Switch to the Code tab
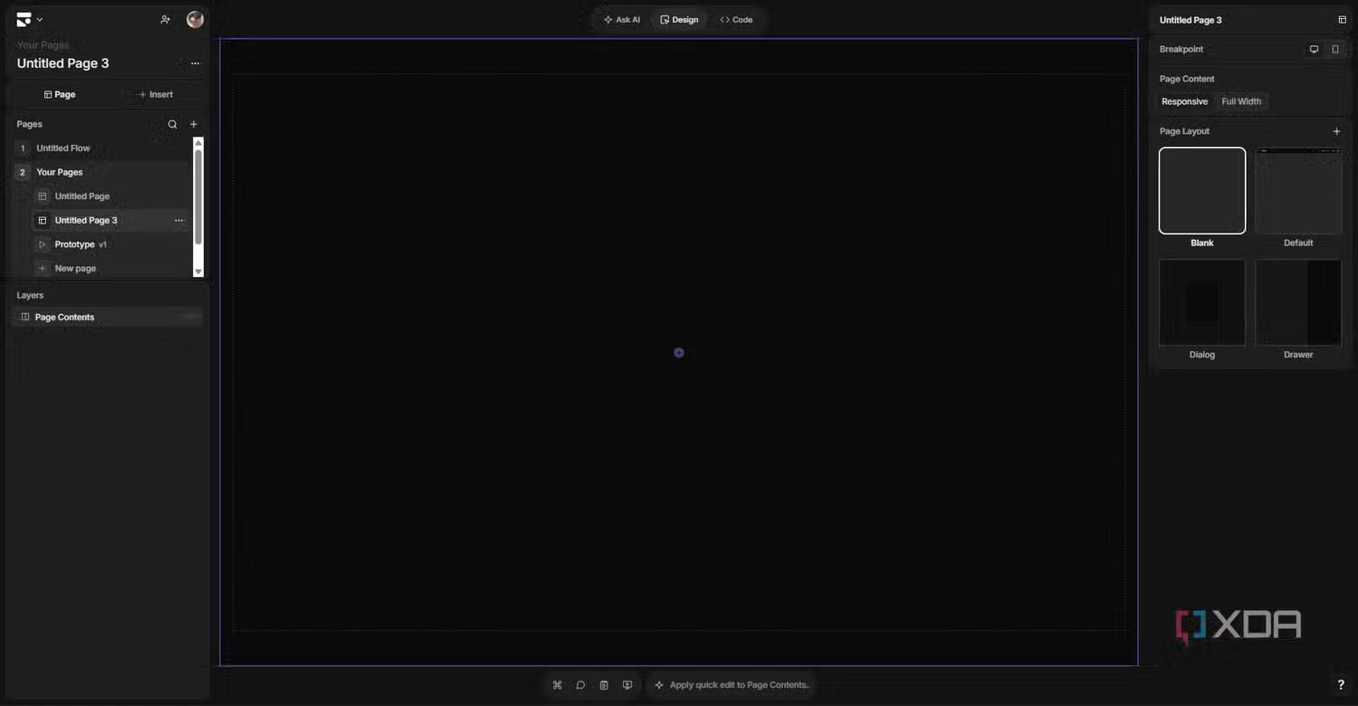Viewport: 1358px width, 706px height. [x=736, y=19]
